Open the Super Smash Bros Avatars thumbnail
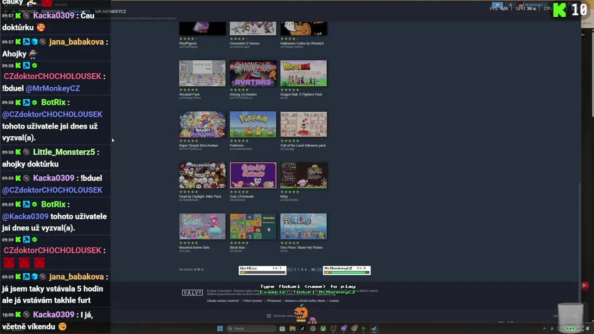 point(202,124)
